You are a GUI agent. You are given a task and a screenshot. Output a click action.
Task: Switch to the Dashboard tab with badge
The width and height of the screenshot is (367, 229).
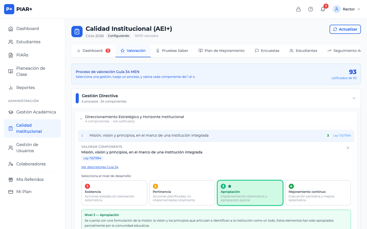click(94, 51)
